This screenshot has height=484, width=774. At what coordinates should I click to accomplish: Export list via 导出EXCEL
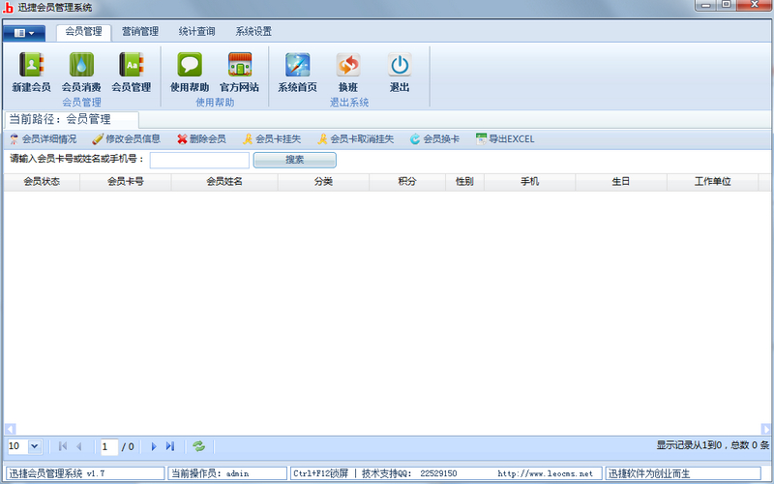505,139
